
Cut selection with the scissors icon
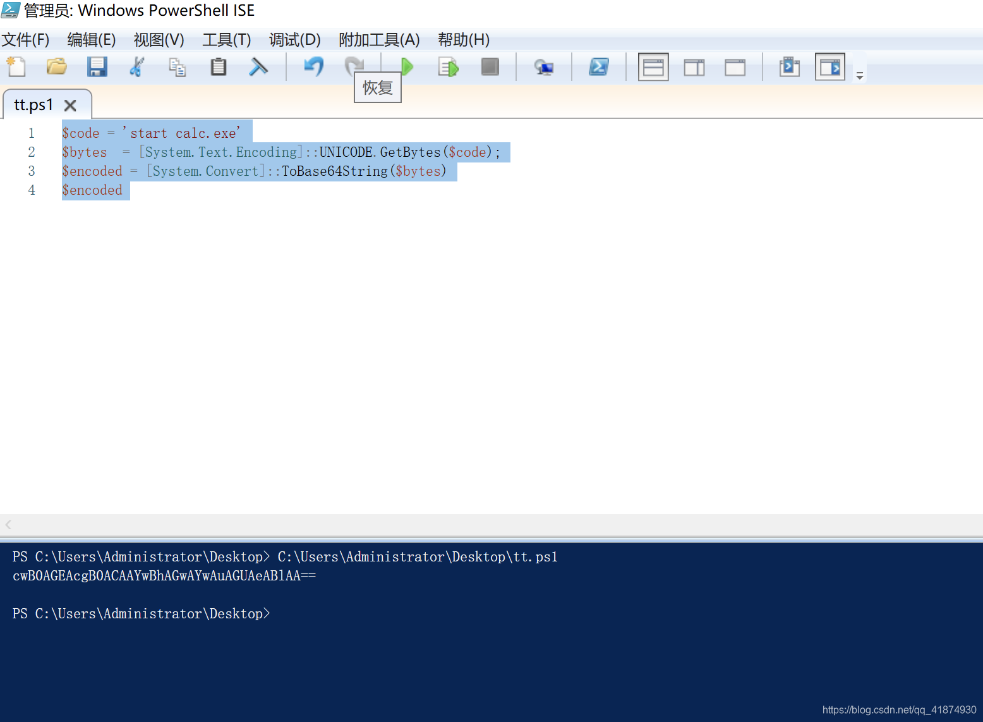pos(137,67)
